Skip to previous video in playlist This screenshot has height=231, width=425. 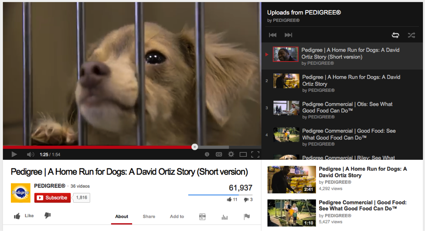(x=272, y=35)
